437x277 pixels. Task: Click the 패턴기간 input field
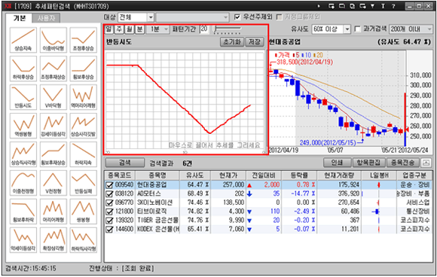pos(205,29)
